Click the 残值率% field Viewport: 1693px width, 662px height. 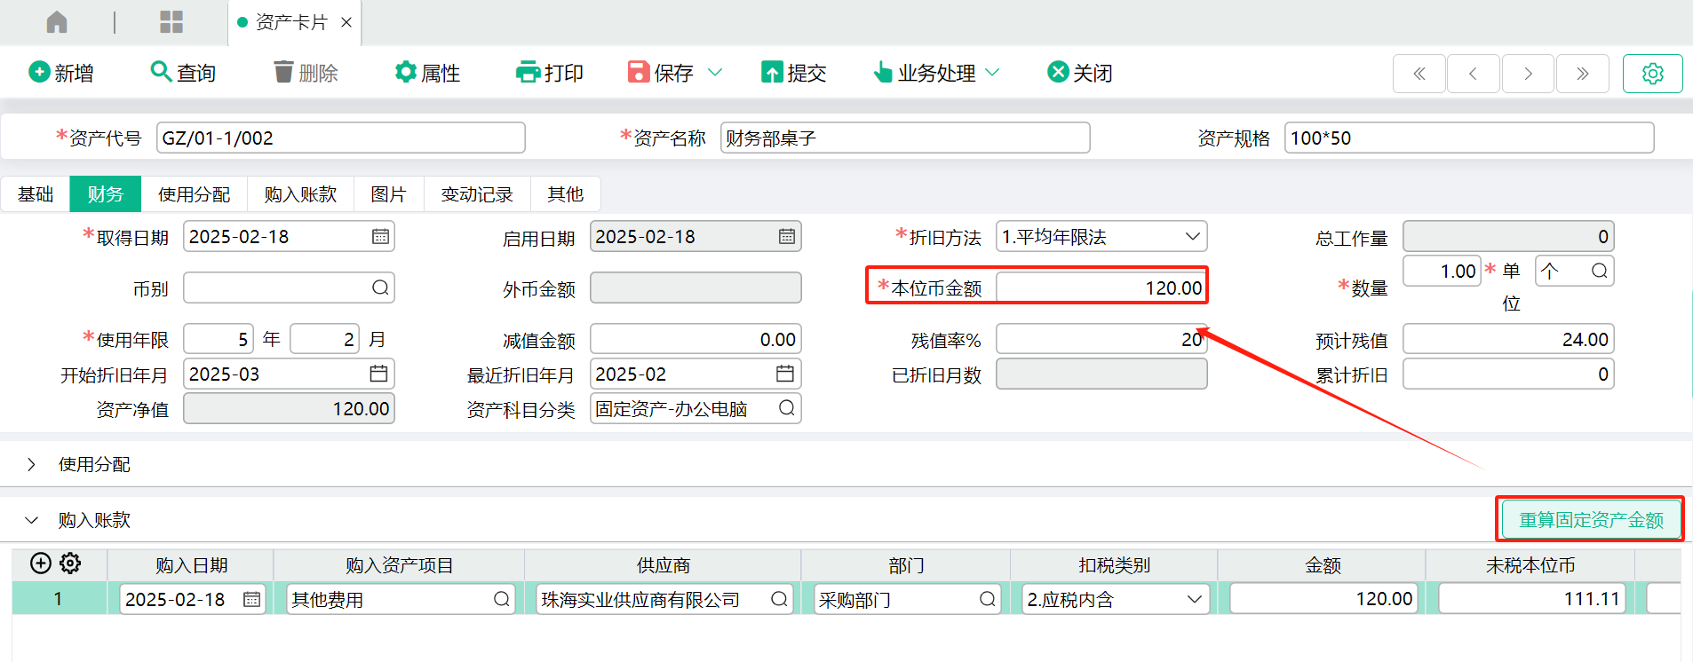(1101, 339)
